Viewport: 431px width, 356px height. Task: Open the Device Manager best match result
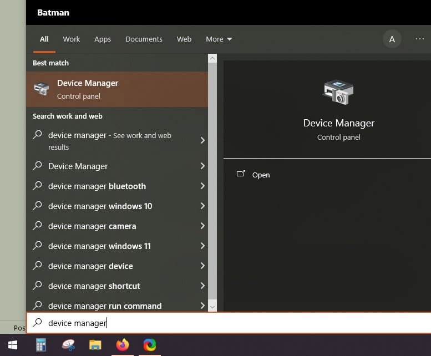tap(117, 89)
